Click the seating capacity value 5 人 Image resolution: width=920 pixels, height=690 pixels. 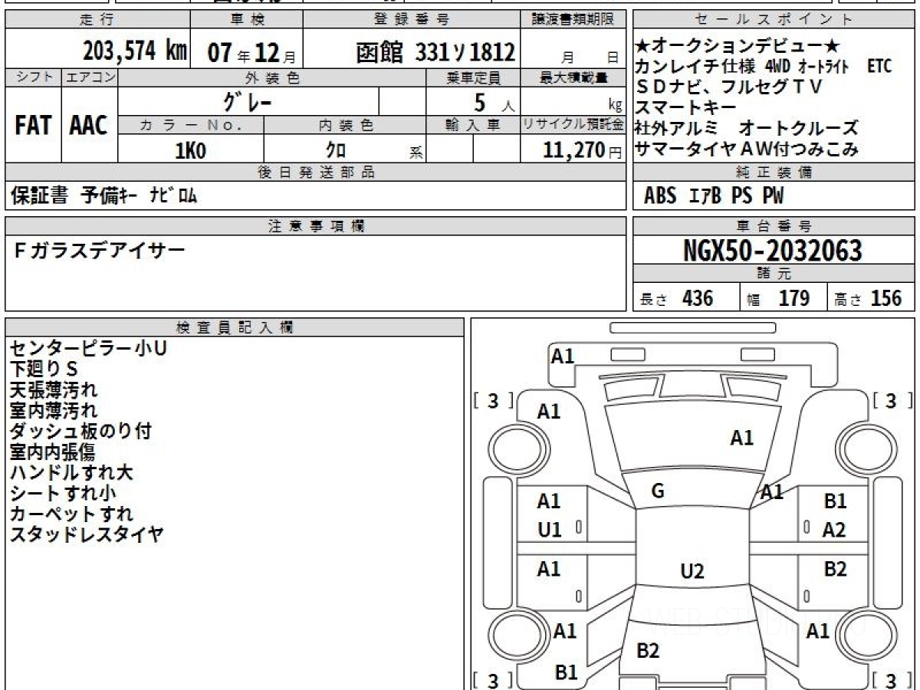495,102
